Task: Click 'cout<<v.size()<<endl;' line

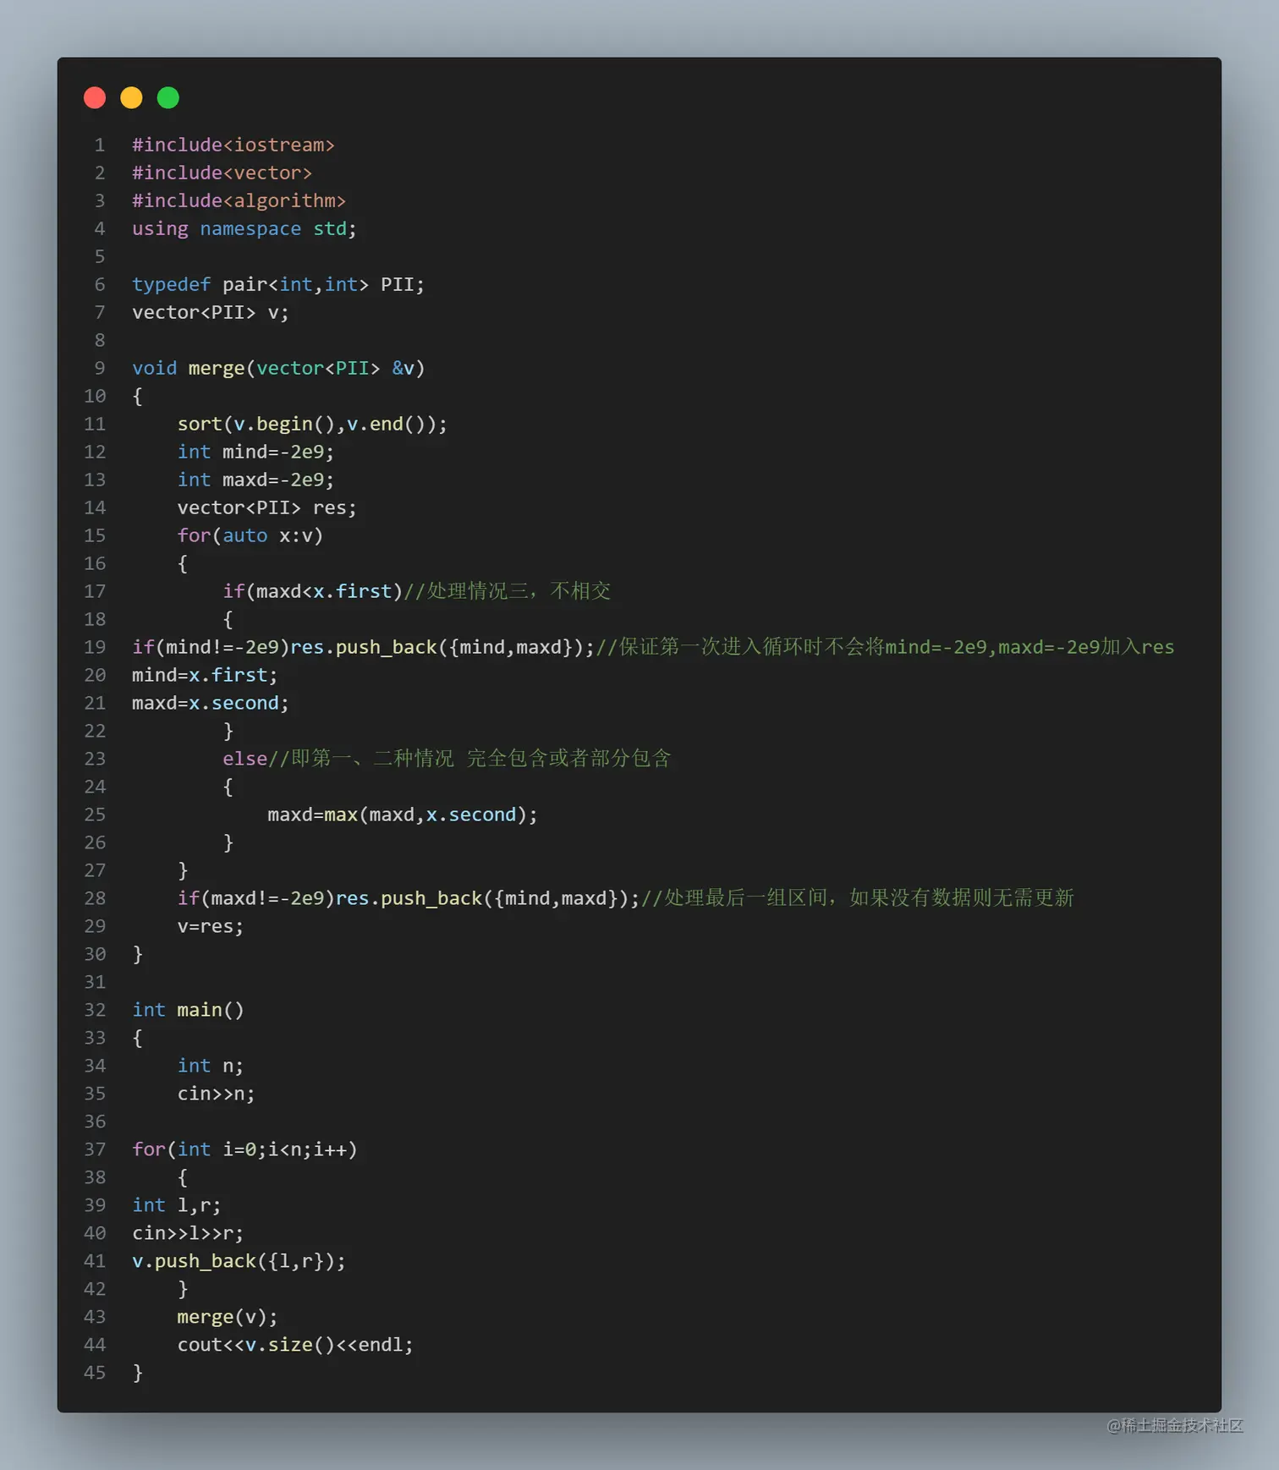Action: 295,1346
